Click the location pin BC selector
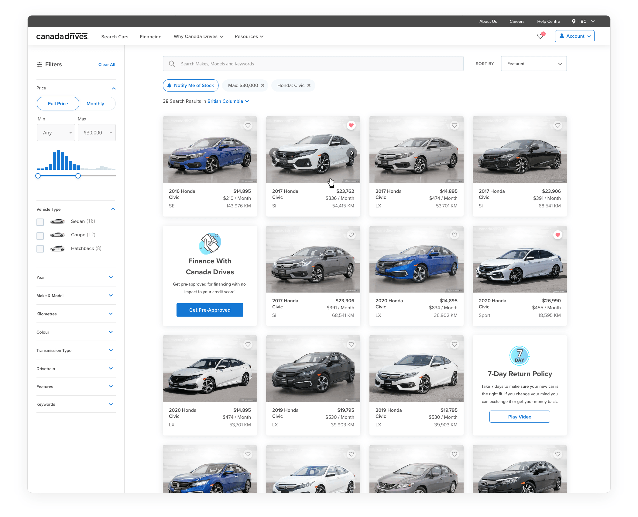The width and height of the screenshot is (638, 517). coord(583,21)
